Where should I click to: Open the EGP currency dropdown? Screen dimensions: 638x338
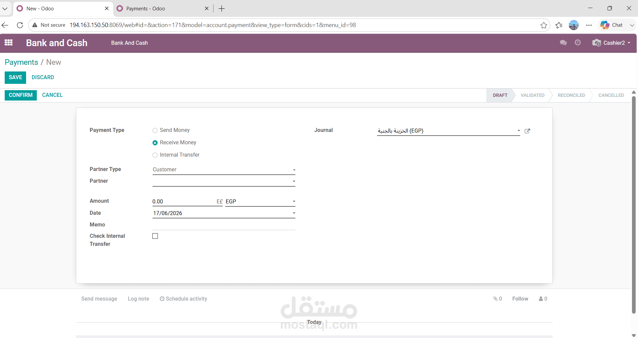tap(260, 201)
